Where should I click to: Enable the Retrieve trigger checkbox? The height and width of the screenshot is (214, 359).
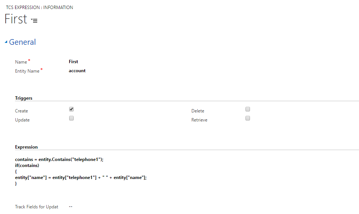(248, 118)
